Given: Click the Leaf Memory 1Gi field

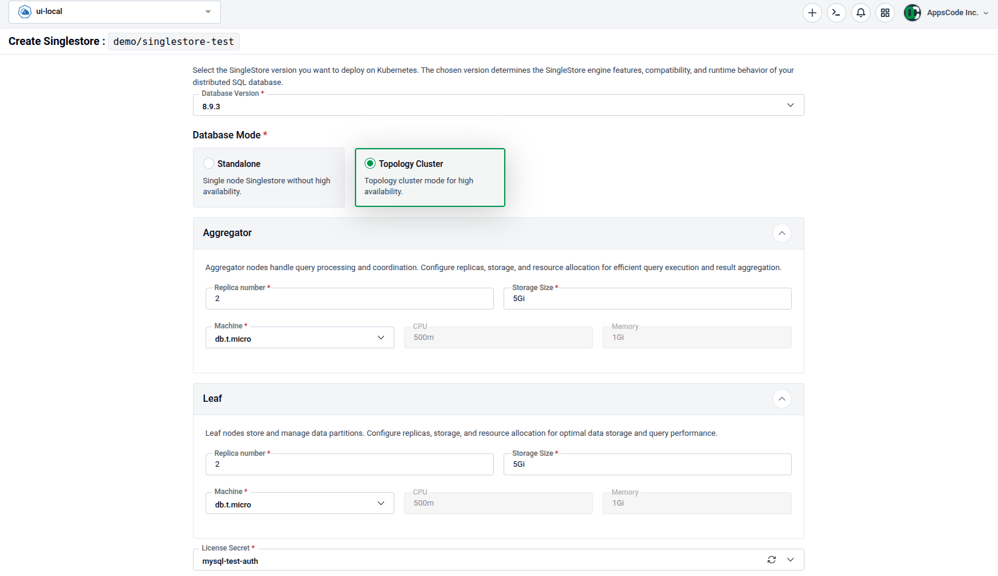Looking at the screenshot, I should pos(696,503).
